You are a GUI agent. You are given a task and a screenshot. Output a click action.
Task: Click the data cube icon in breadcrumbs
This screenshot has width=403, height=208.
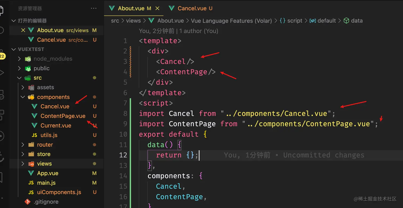coord(346,21)
